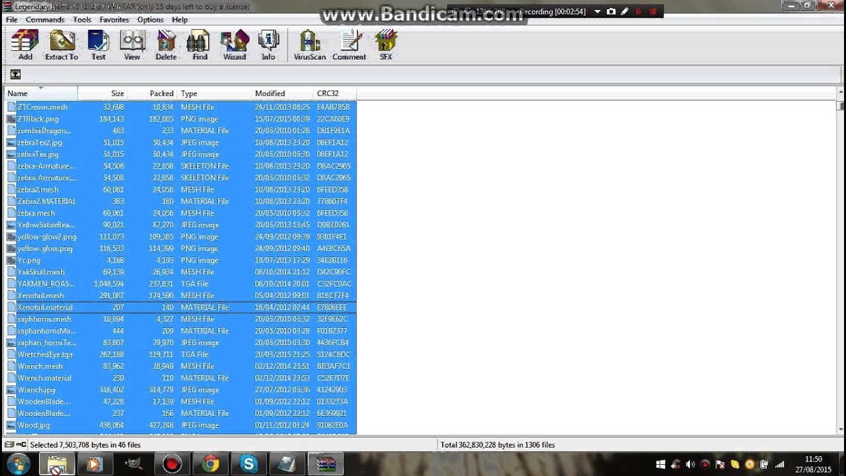The width and height of the screenshot is (846, 476).
Task: Open the Tools menu
Action: point(82,20)
